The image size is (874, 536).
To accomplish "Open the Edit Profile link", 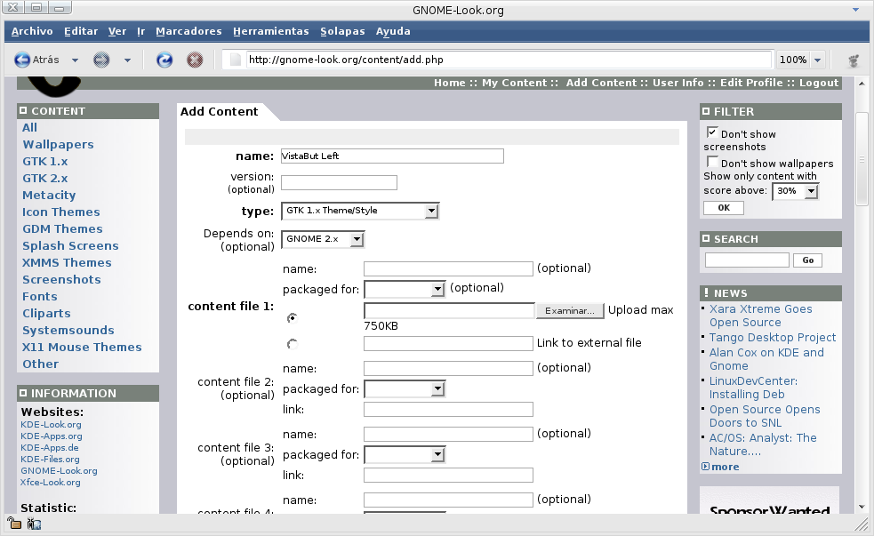I will 751,83.
